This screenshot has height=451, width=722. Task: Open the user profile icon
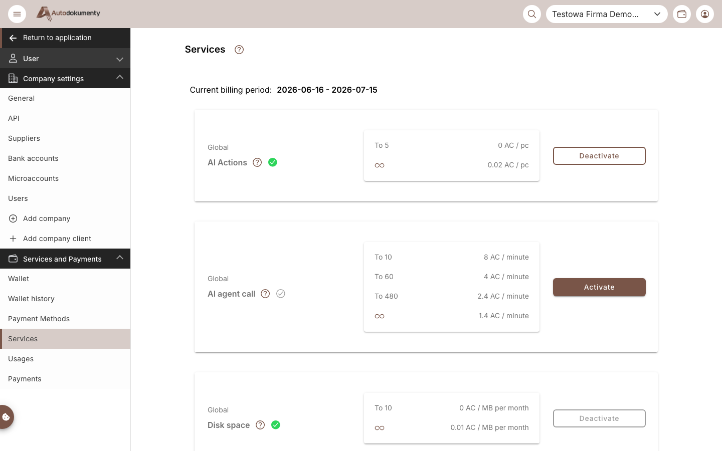(705, 14)
